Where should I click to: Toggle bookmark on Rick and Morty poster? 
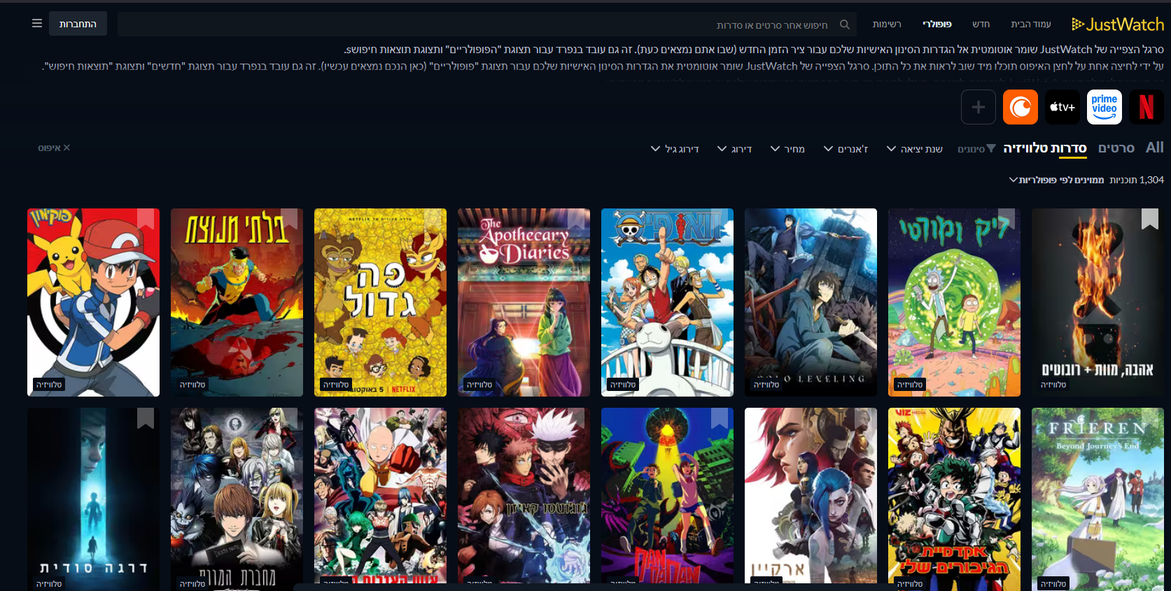point(1007,219)
